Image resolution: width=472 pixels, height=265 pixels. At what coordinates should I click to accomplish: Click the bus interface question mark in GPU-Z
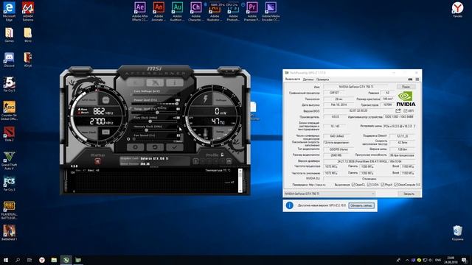click(x=414, y=126)
